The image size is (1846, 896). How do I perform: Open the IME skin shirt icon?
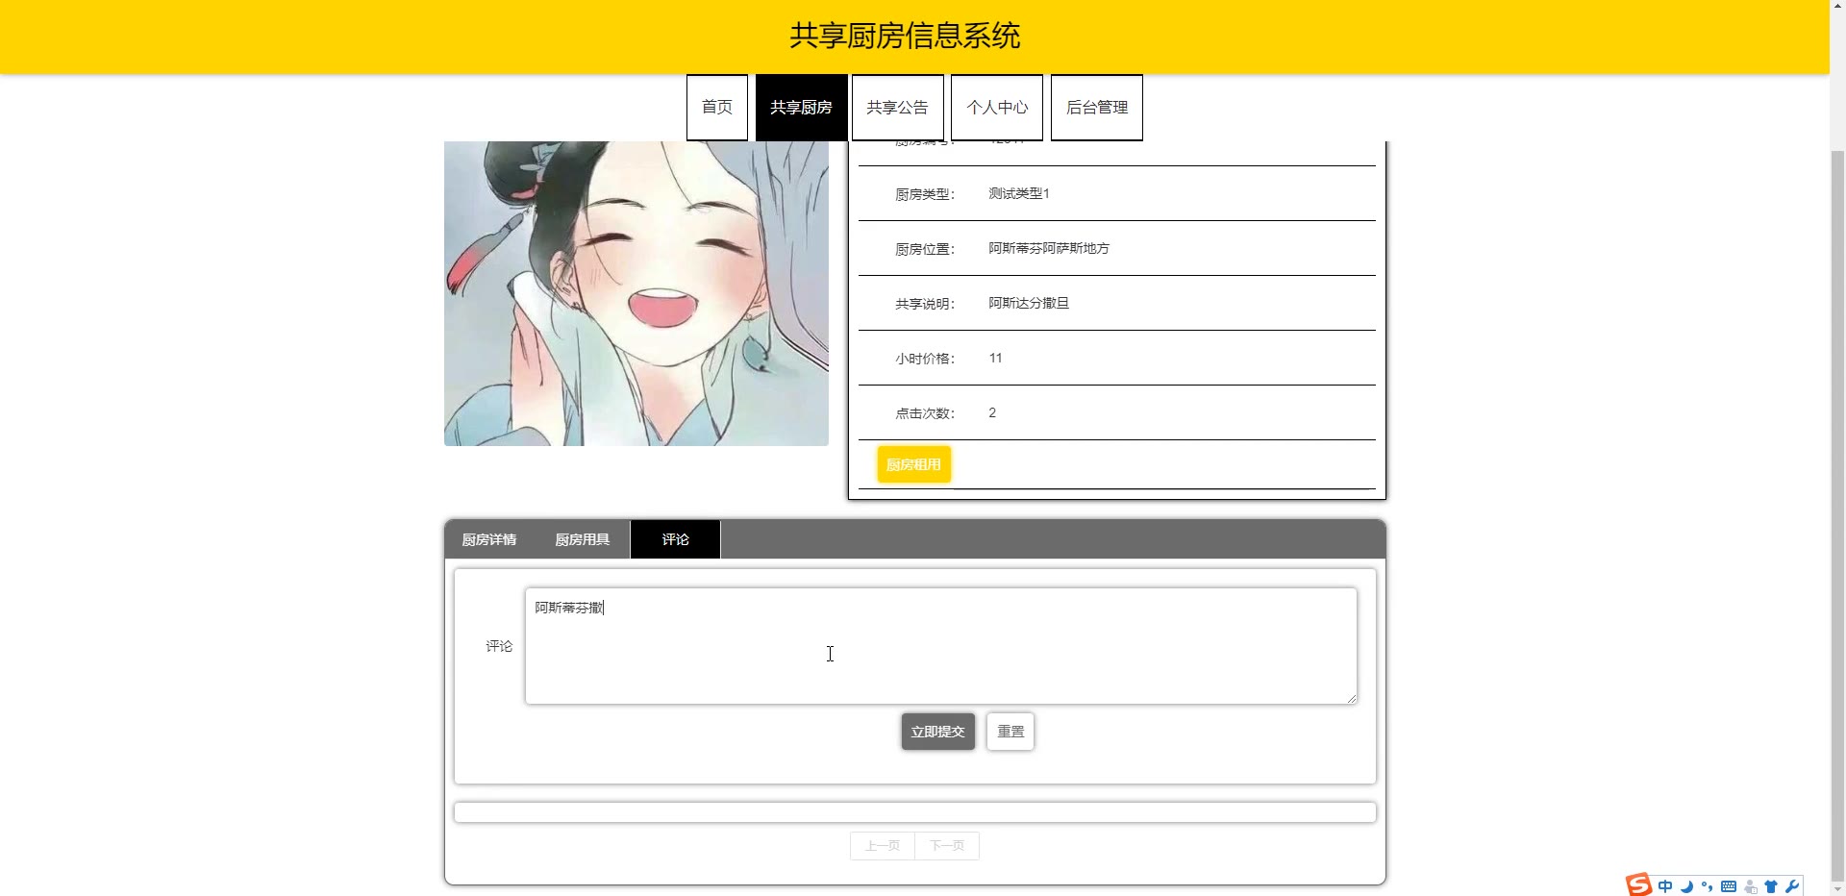point(1771,886)
